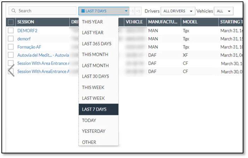The height and width of the screenshot is (158, 248).
Task: Check the DEMORF2 row checkbox
Action: (11, 30)
